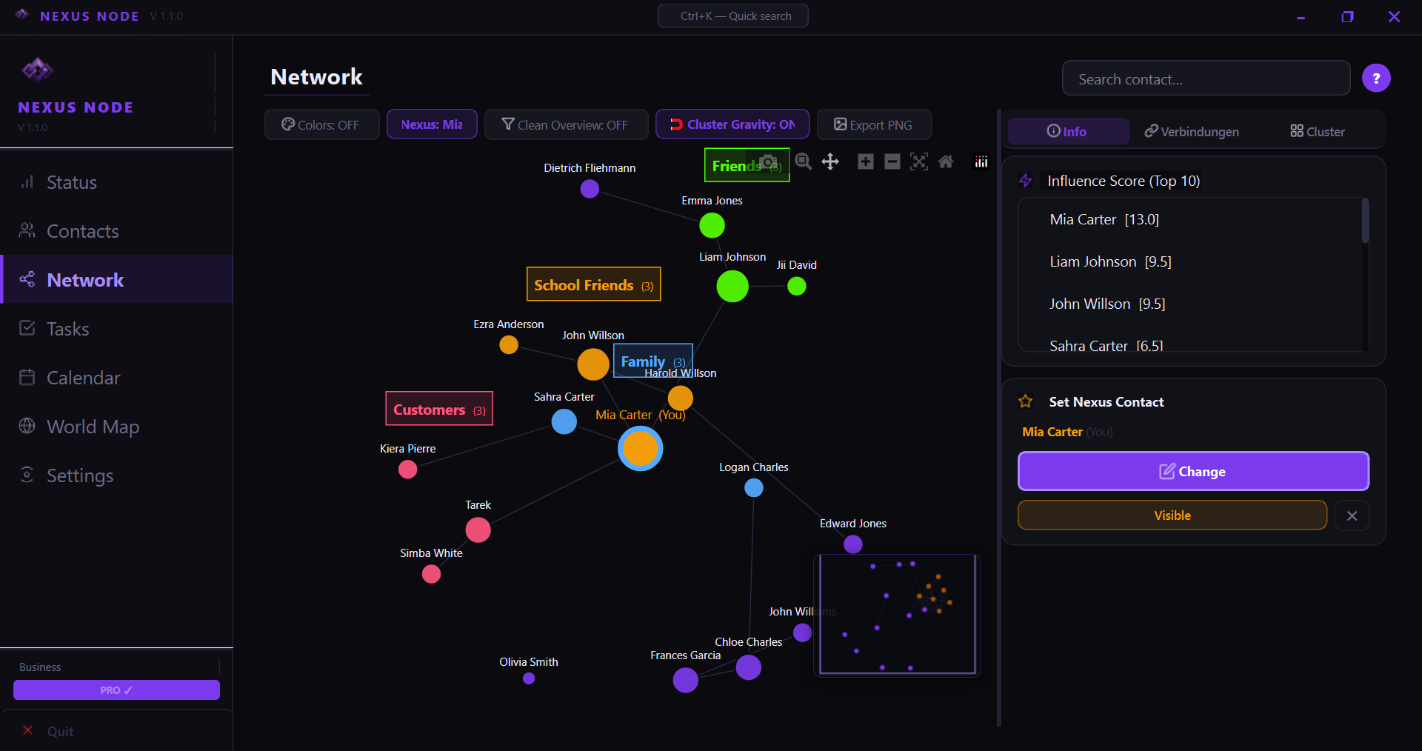
Task: Click the autoscale fit-to-view icon
Action: point(919,161)
